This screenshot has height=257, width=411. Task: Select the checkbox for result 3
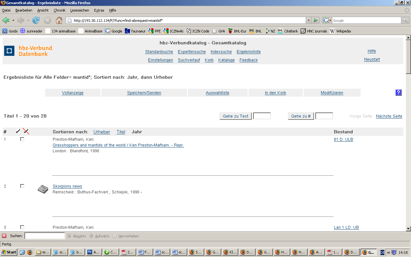click(x=22, y=227)
